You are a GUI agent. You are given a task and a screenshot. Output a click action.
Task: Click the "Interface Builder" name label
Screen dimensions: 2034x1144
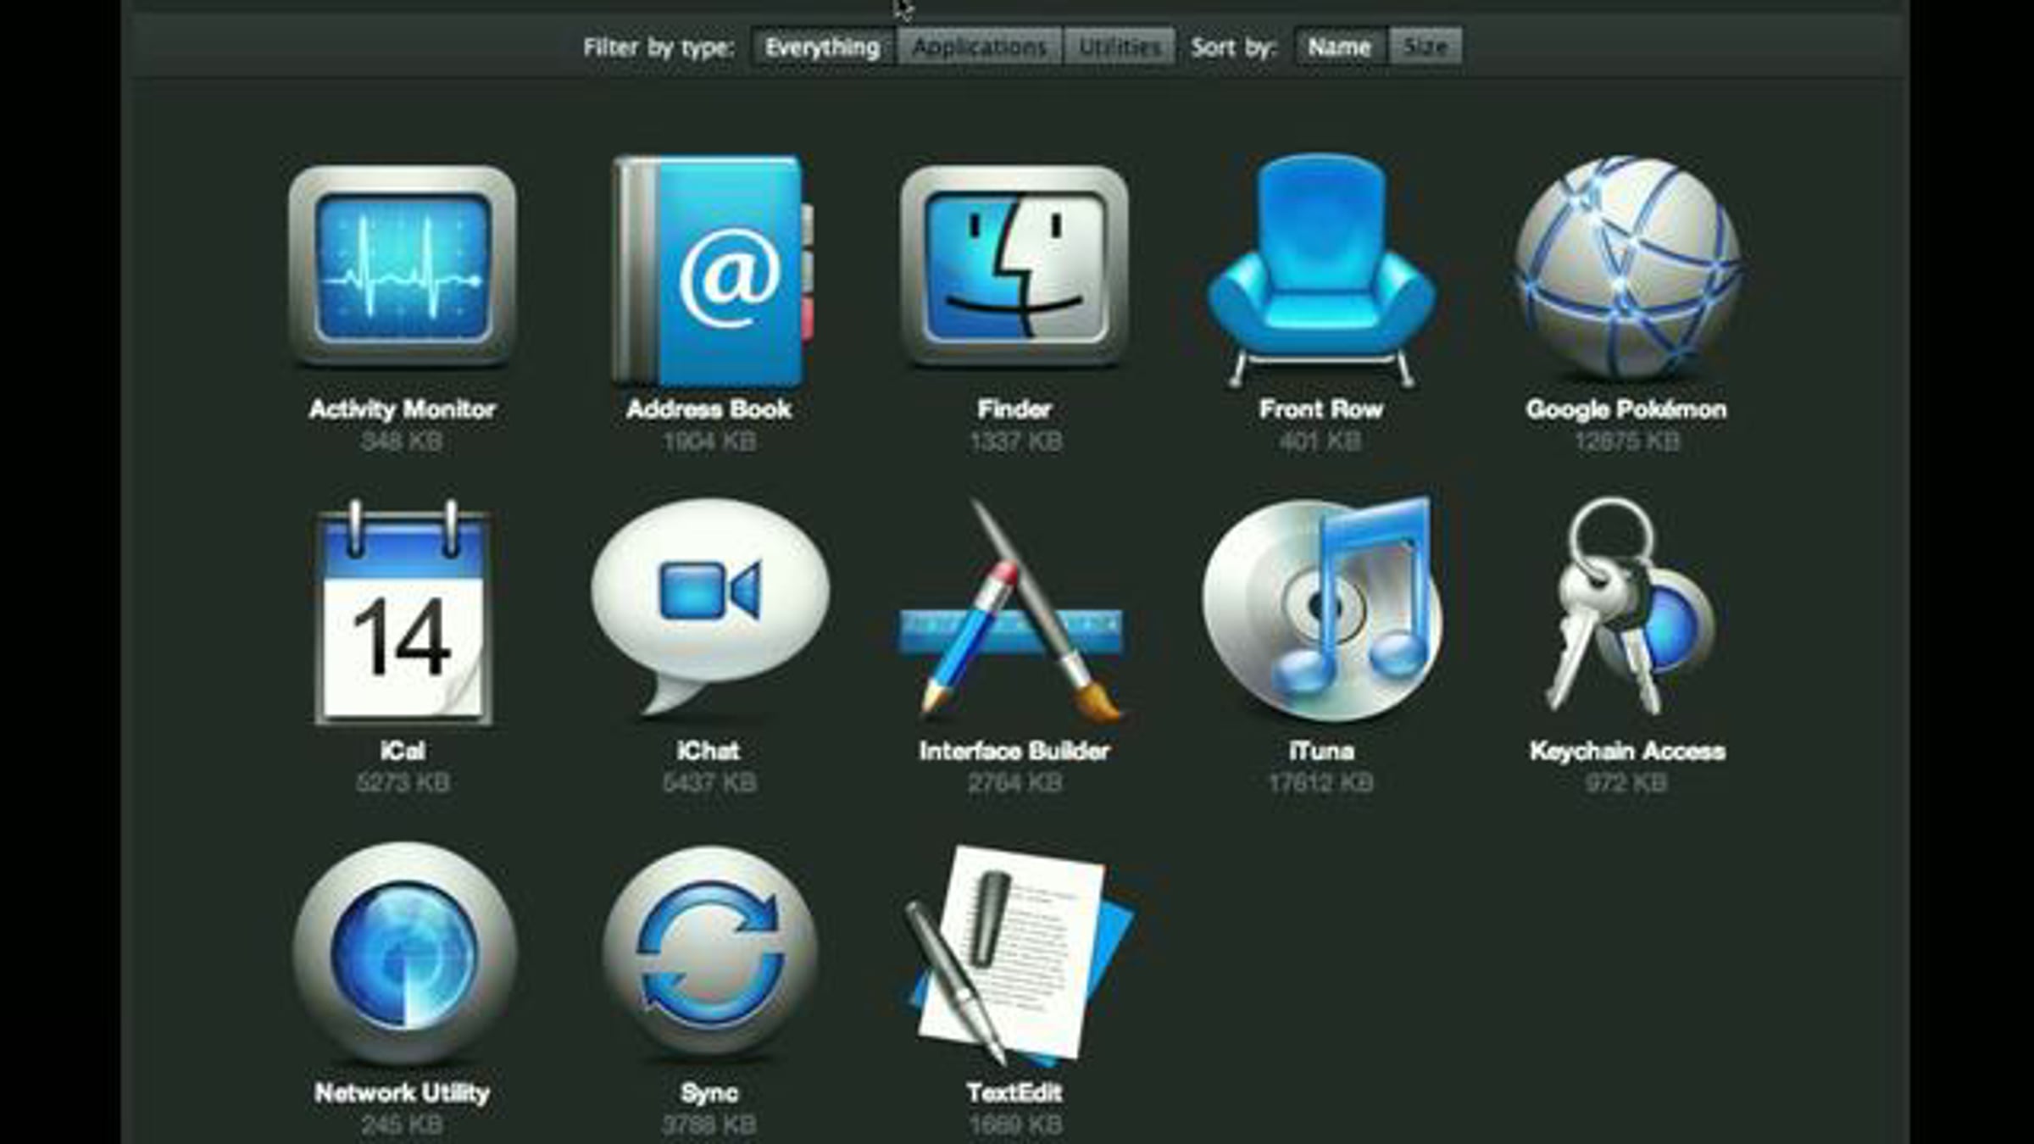1014,751
